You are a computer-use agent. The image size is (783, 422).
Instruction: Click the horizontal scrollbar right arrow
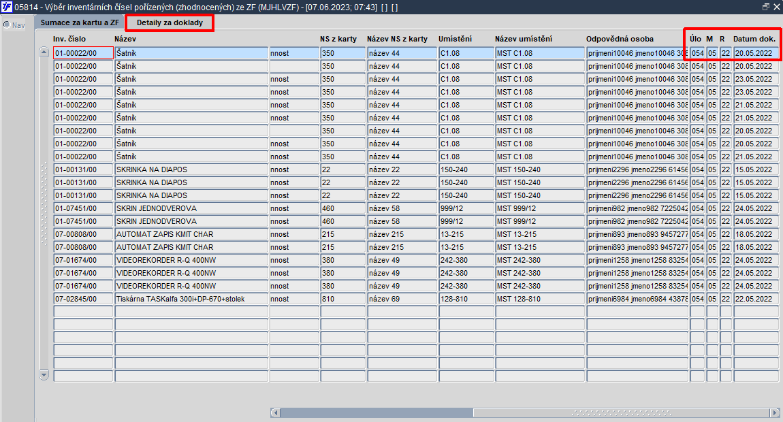point(775,412)
